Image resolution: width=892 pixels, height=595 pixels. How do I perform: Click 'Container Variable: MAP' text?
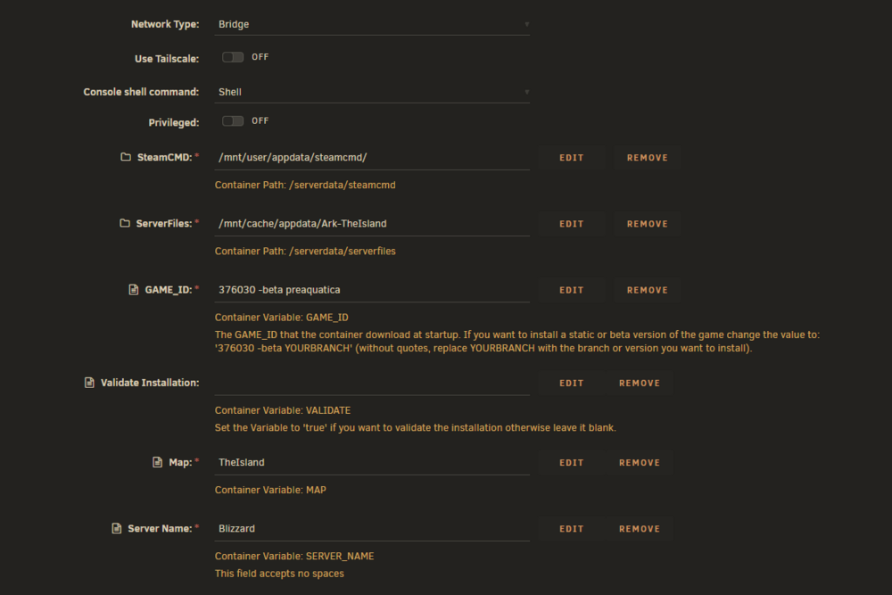click(x=270, y=490)
